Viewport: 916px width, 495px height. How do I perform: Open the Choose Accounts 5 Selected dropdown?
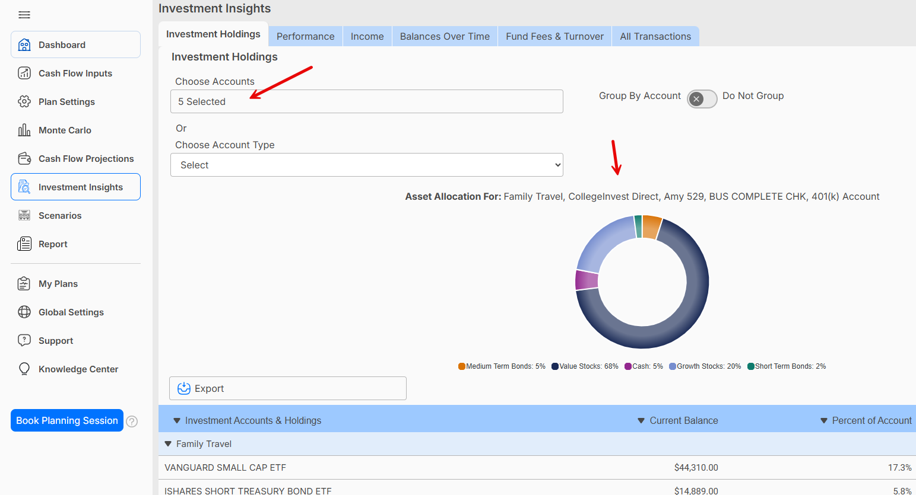click(367, 101)
